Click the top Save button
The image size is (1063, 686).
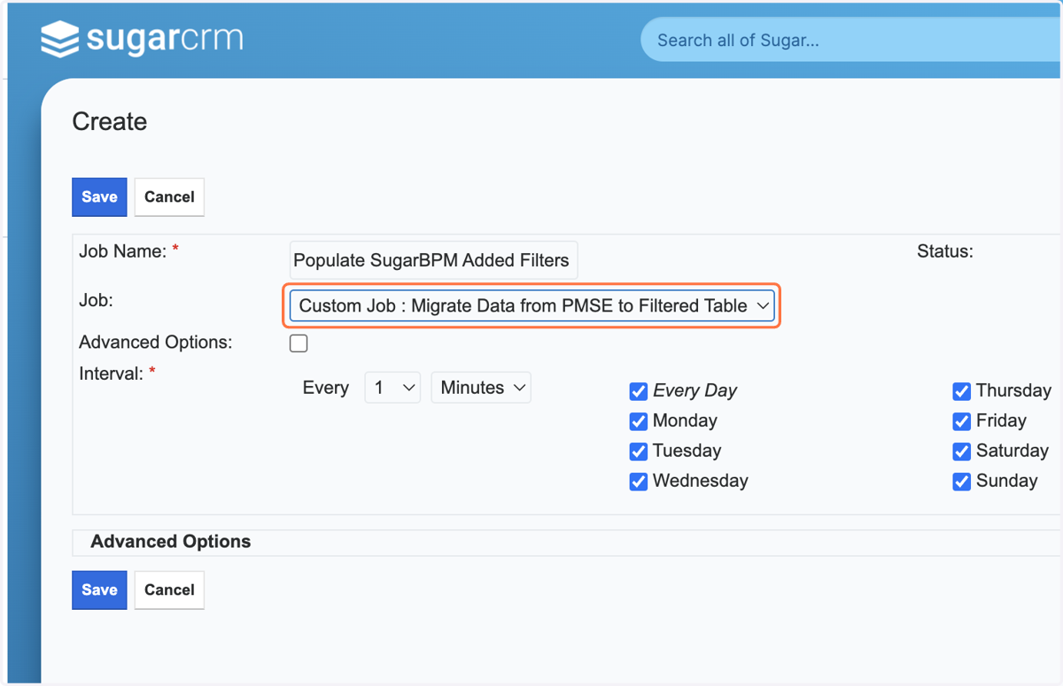click(99, 197)
